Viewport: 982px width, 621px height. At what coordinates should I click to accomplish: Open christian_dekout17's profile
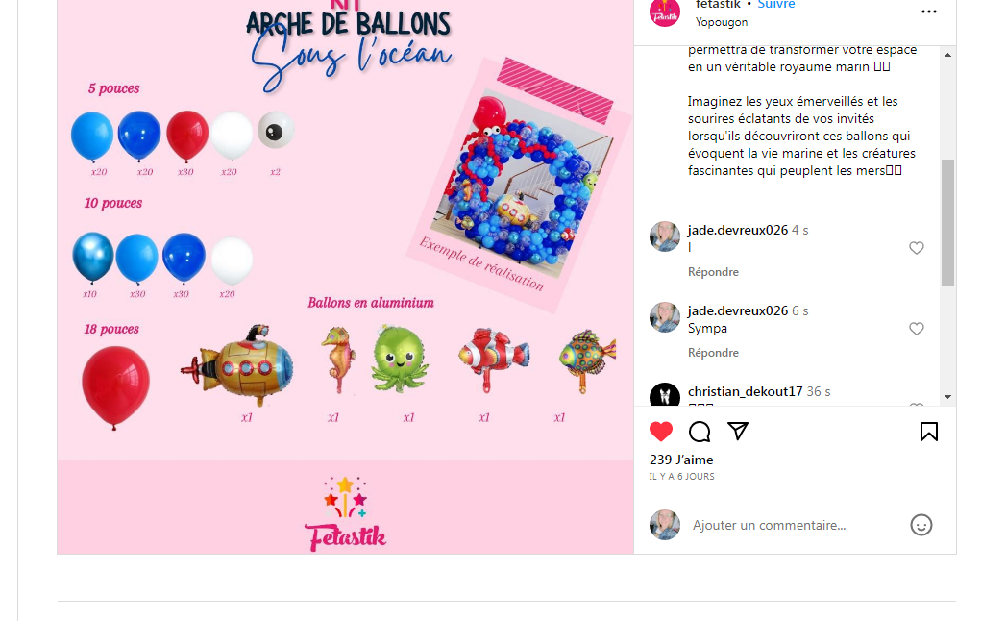coord(746,391)
